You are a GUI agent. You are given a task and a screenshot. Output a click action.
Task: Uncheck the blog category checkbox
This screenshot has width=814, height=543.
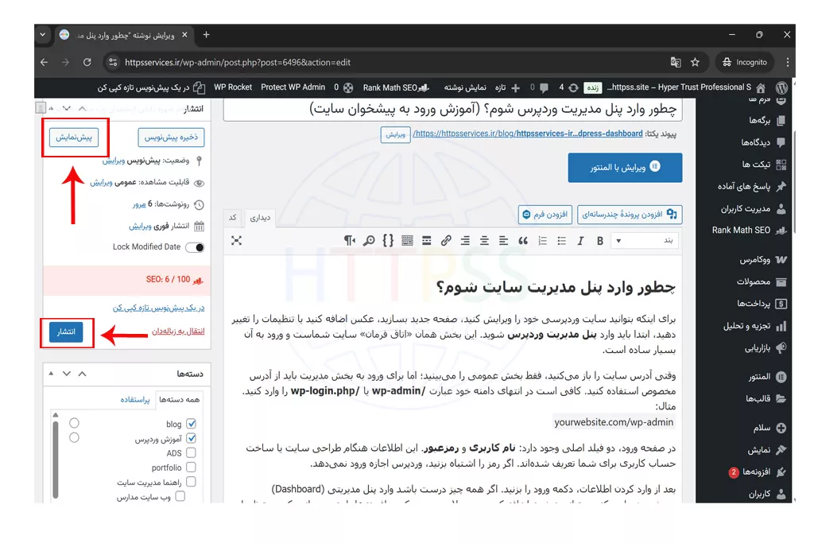tap(191, 424)
